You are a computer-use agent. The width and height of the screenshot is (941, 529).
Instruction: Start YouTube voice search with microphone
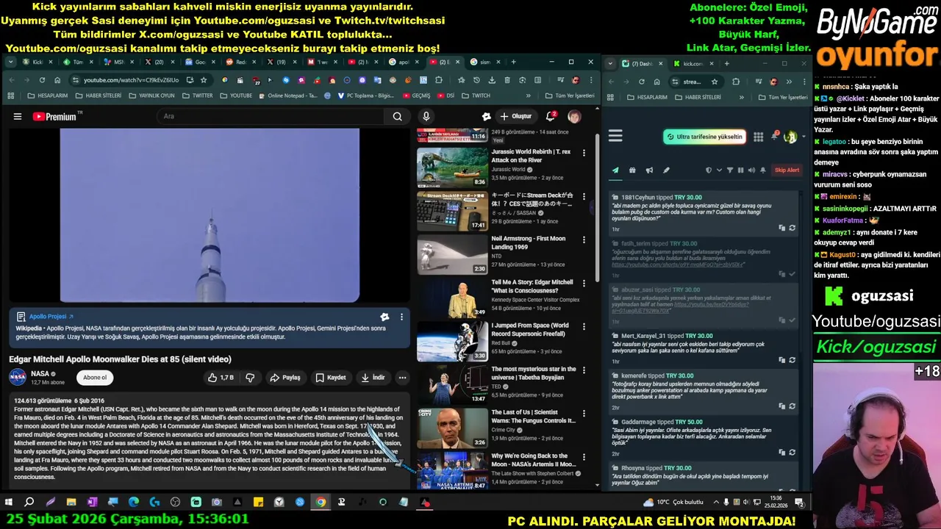426,116
